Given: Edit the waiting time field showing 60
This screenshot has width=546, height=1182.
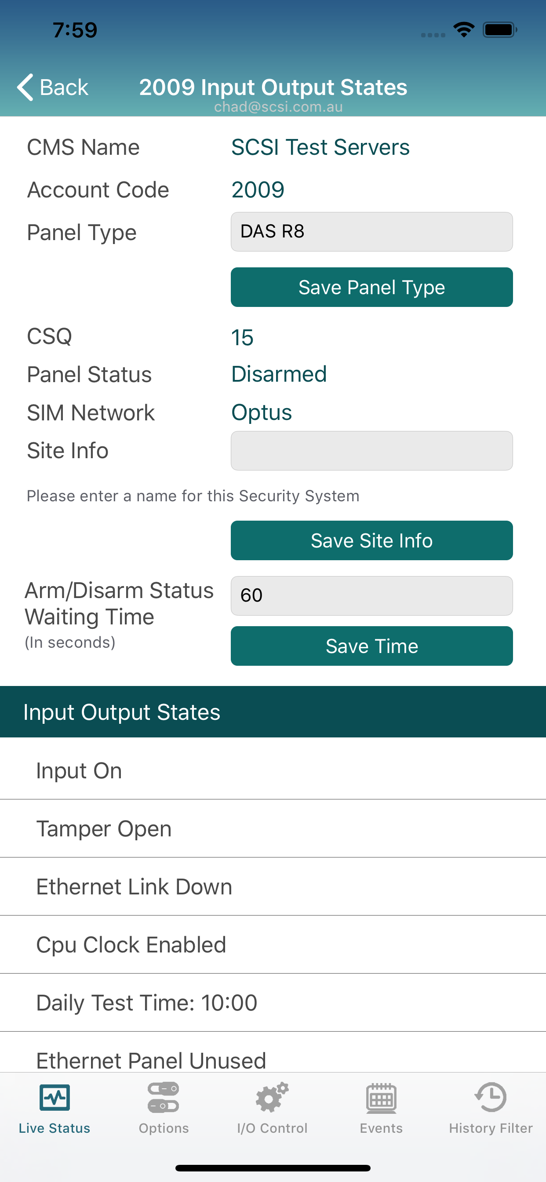Looking at the screenshot, I should (371, 595).
